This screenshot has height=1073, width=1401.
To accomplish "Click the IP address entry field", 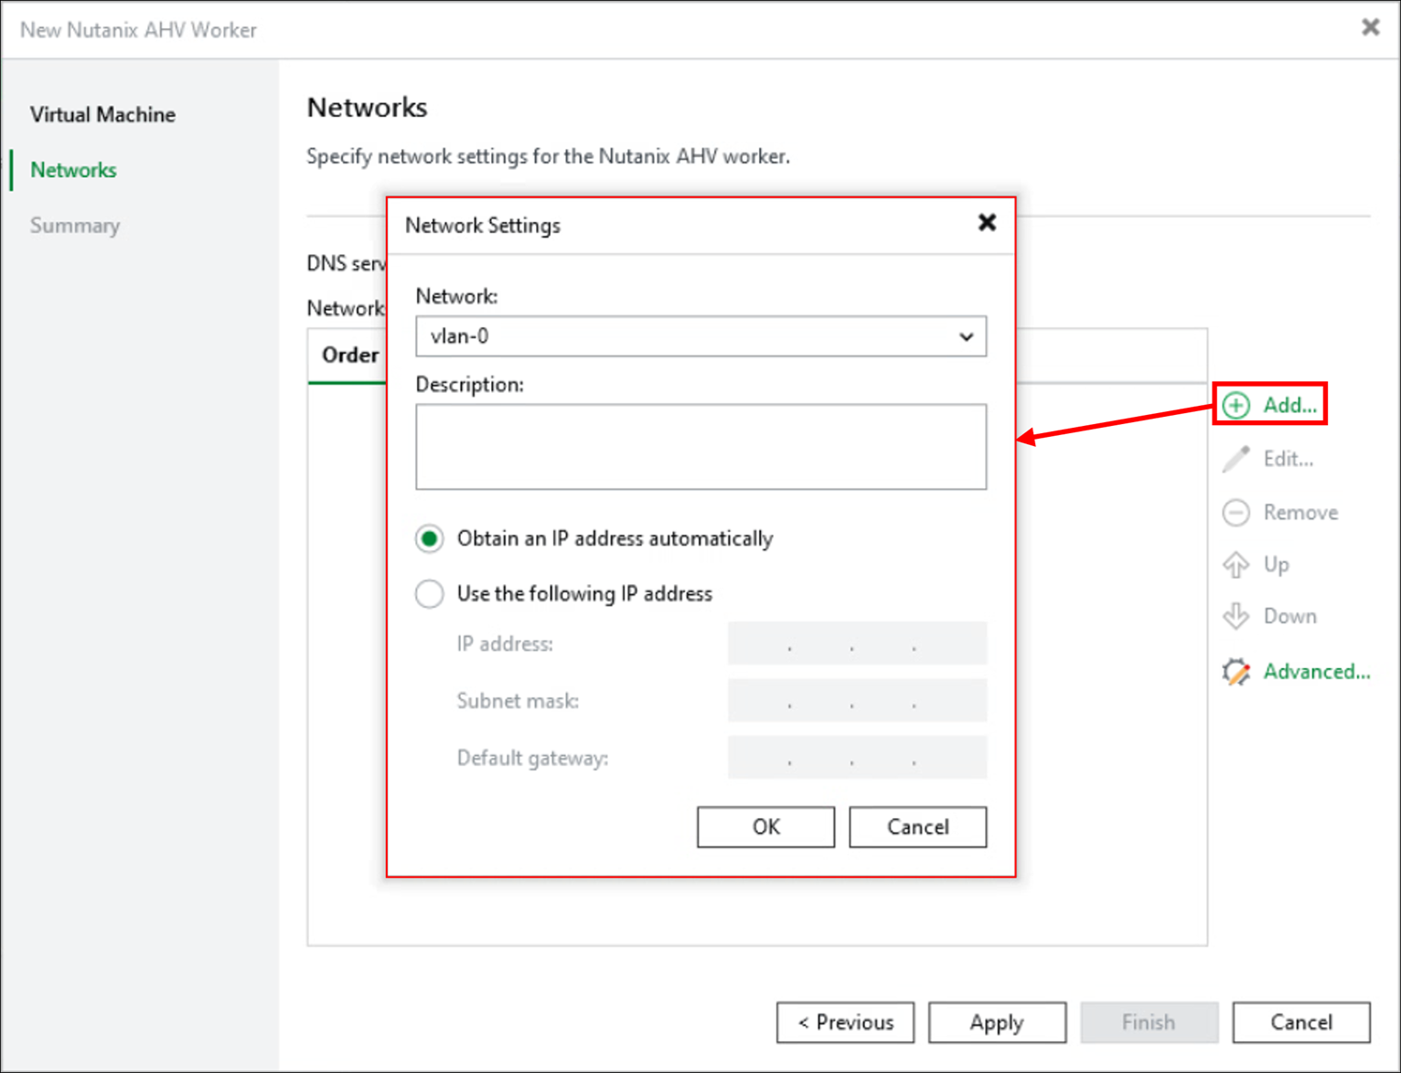I will pos(856,643).
